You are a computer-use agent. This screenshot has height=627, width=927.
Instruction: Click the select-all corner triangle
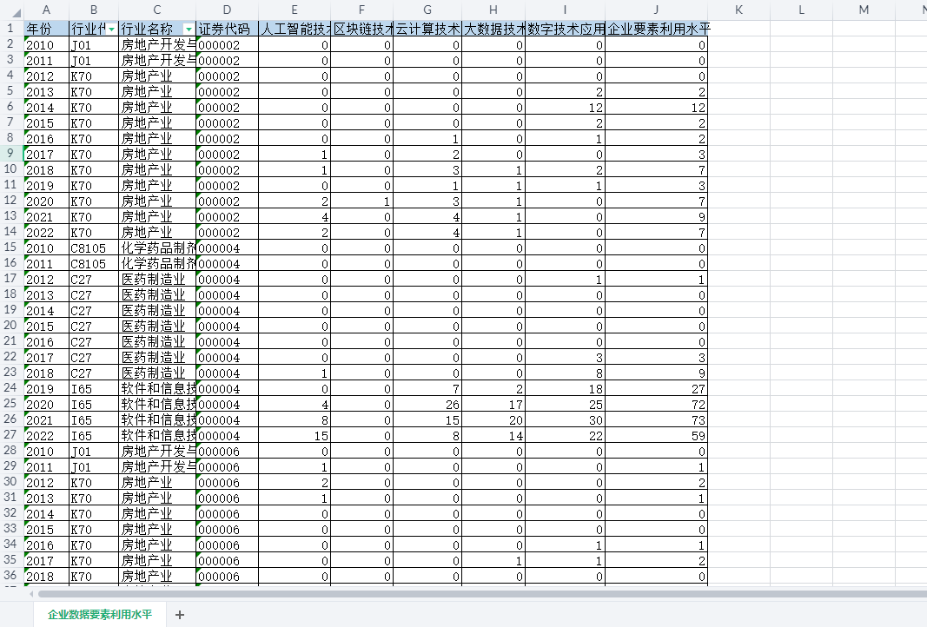point(17,13)
